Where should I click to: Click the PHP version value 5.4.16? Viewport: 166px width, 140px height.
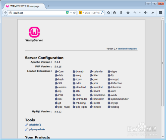(58, 67)
